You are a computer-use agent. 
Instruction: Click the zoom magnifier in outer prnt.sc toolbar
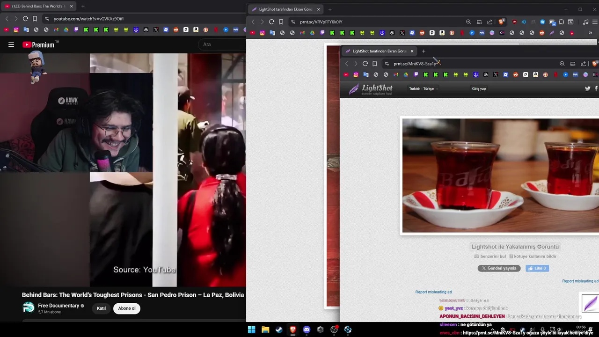(468, 22)
